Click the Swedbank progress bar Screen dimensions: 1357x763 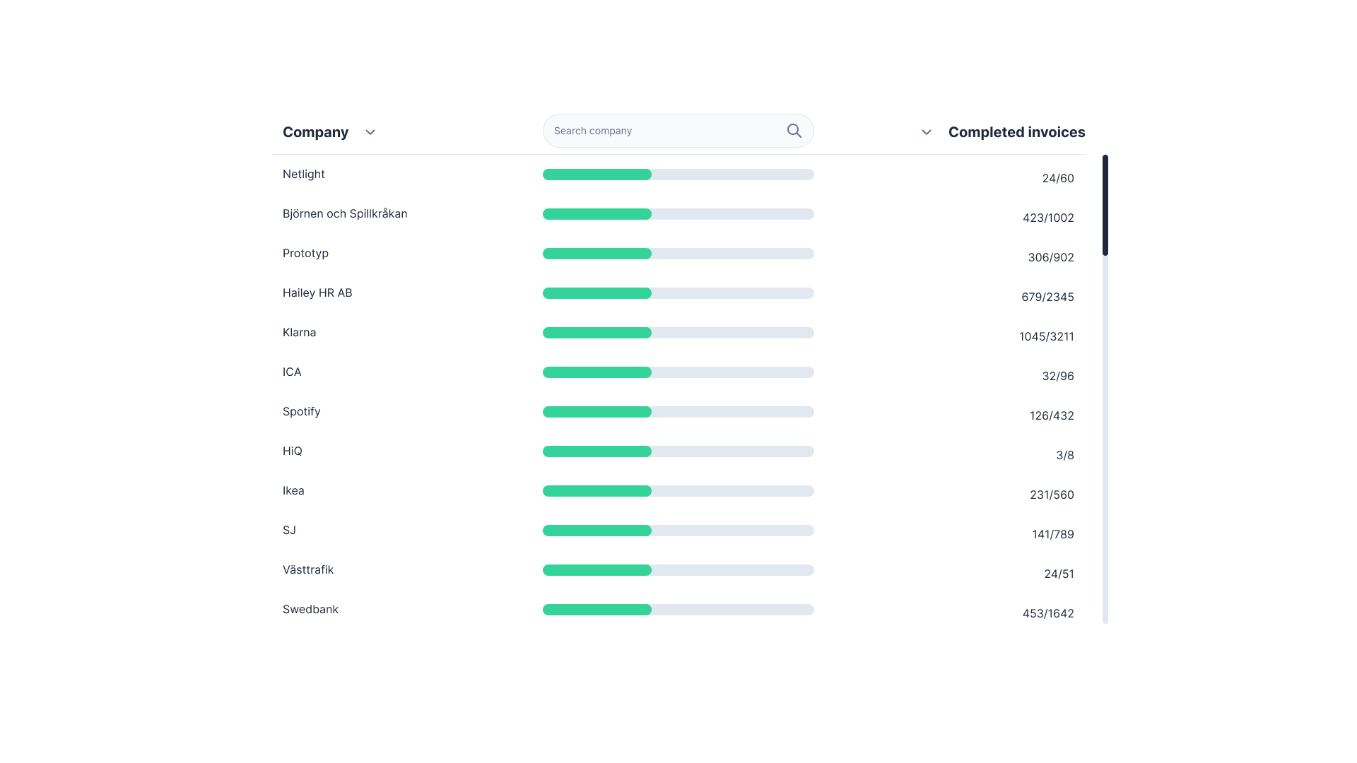678,610
